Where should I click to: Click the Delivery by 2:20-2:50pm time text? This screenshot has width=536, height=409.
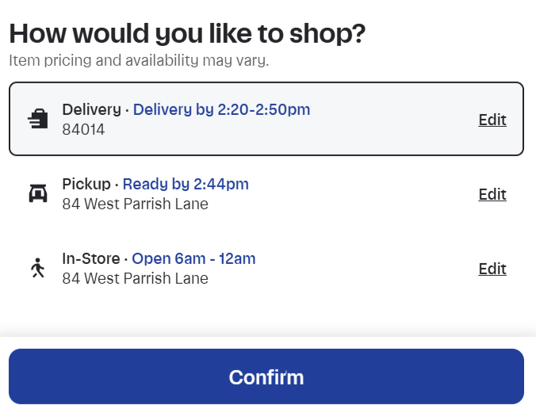pos(221,109)
